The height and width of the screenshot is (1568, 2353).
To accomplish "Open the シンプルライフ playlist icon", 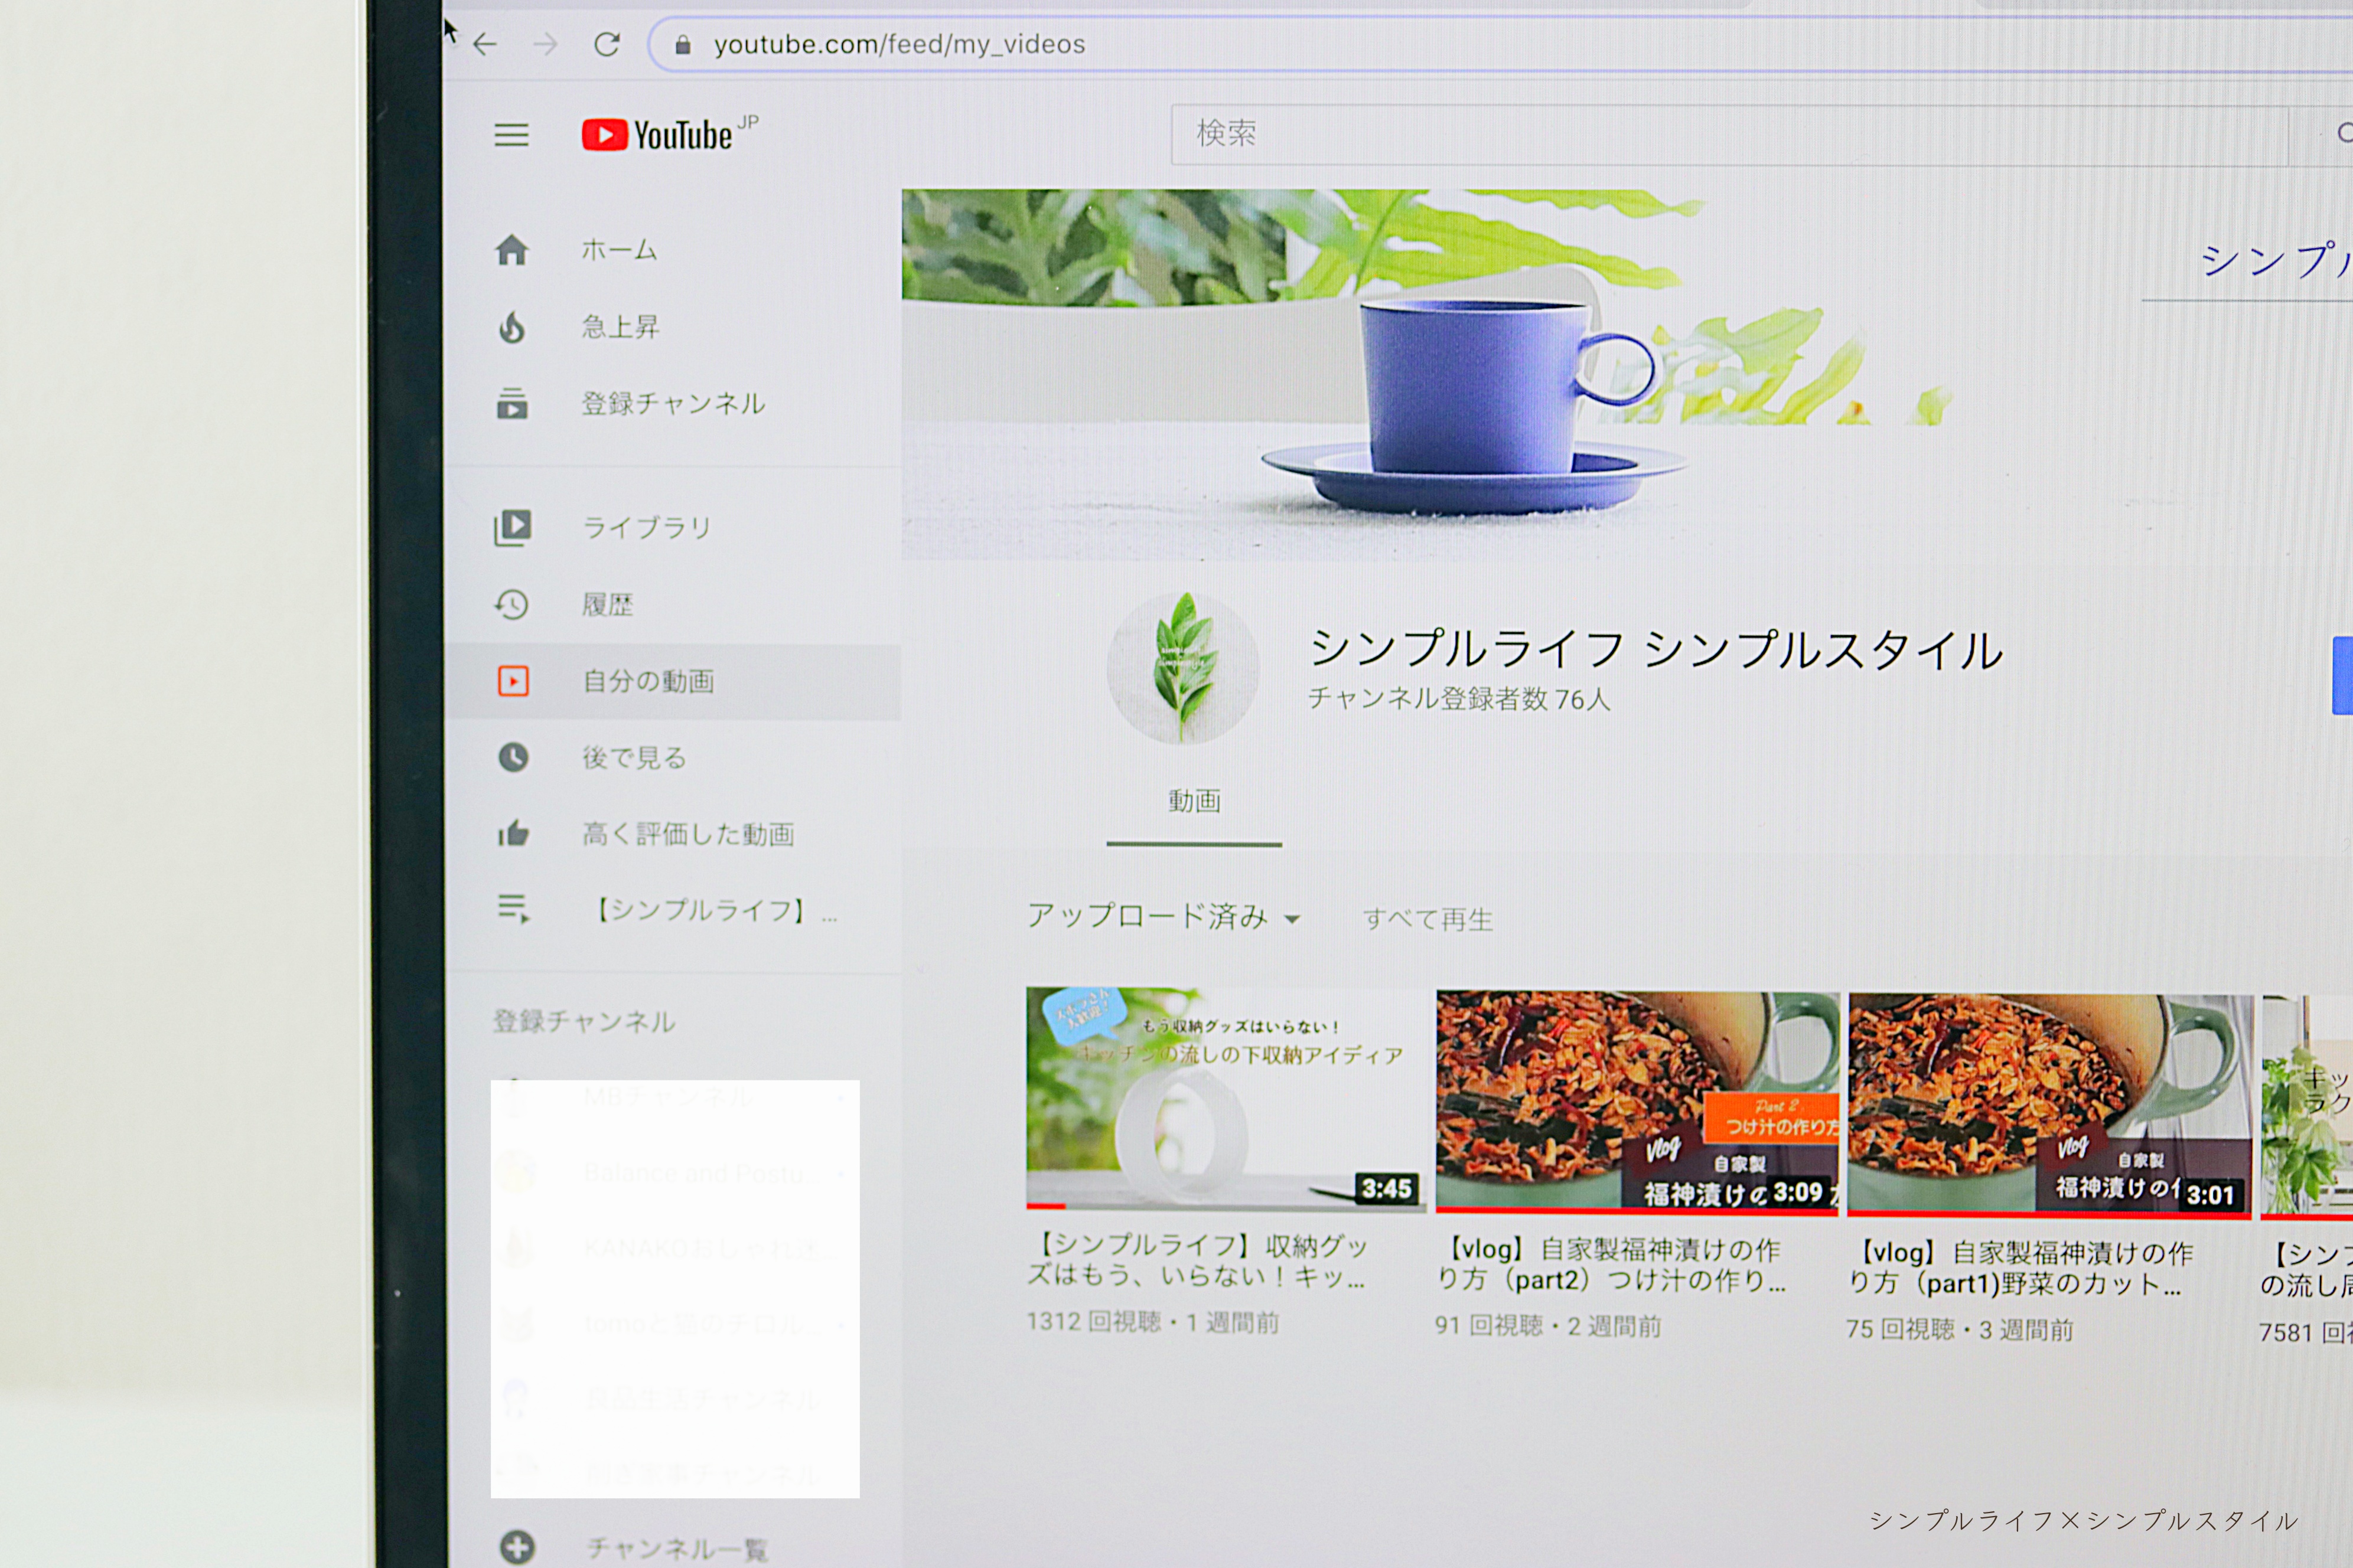I will (x=513, y=909).
